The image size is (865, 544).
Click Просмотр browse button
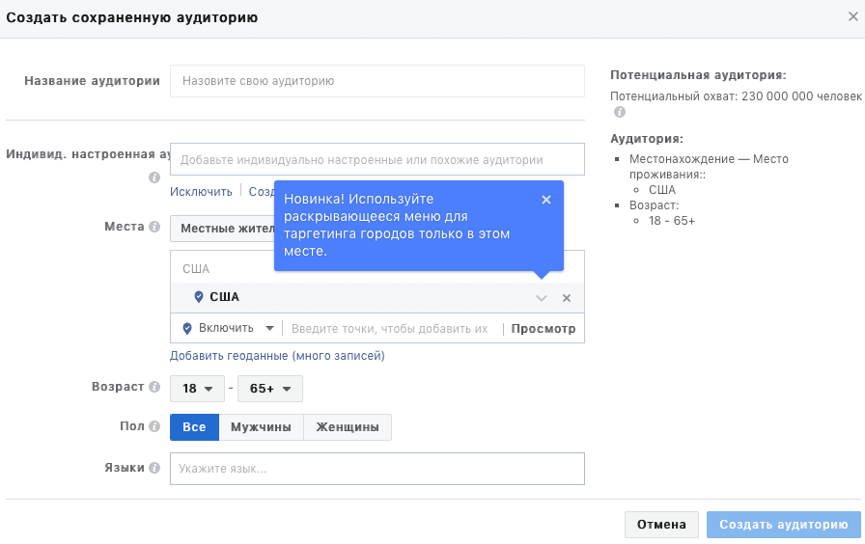(x=544, y=329)
